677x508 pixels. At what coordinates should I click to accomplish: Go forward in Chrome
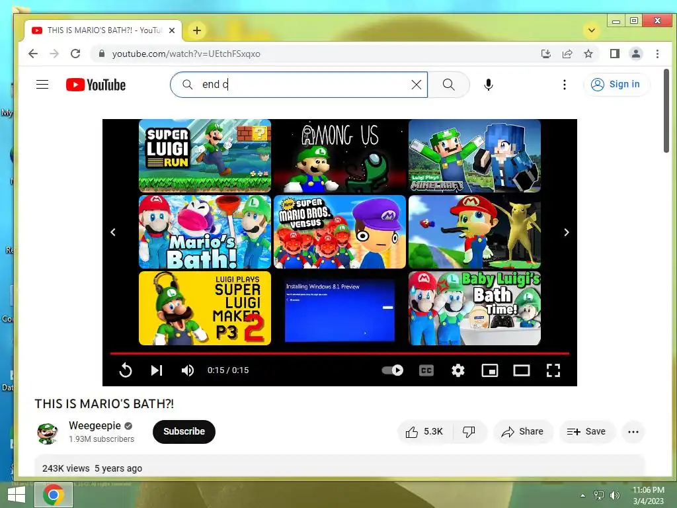[54, 54]
